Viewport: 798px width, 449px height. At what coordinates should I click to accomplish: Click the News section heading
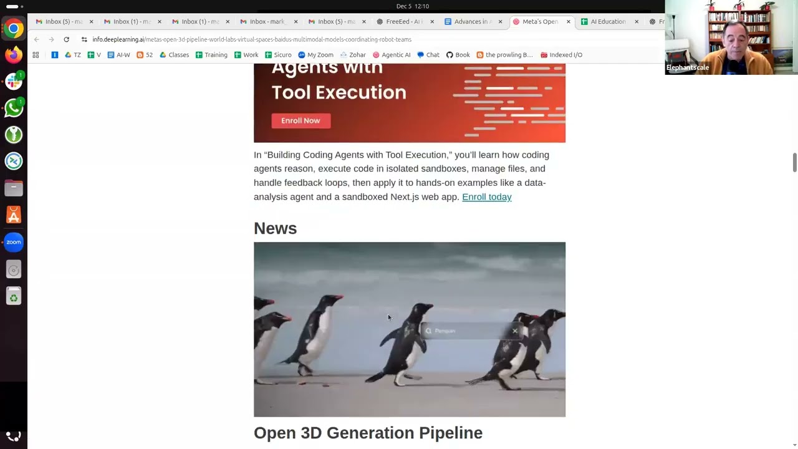click(275, 228)
